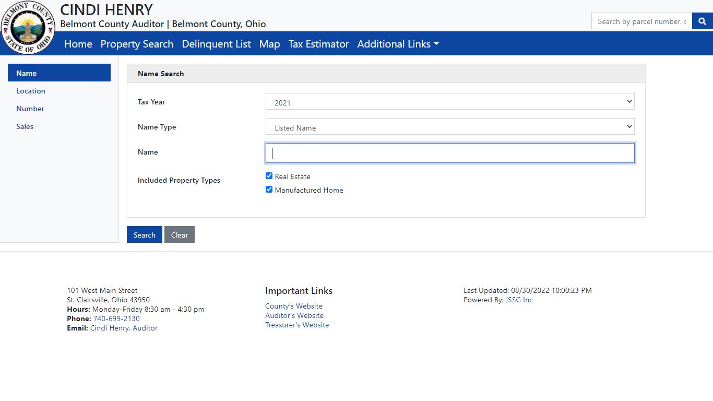Follow the ISSG Inc link
The width and height of the screenshot is (713, 401).
click(x=519, y=300)
